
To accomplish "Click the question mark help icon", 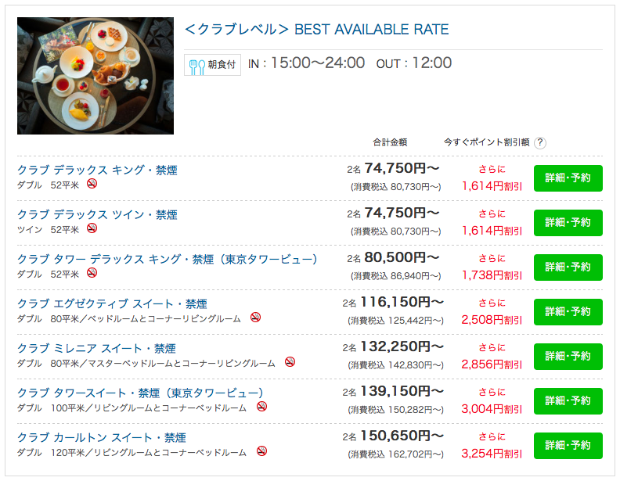I will click(539, 142).
